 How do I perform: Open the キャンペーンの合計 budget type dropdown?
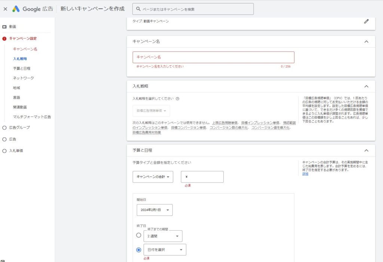pos(153,177)
